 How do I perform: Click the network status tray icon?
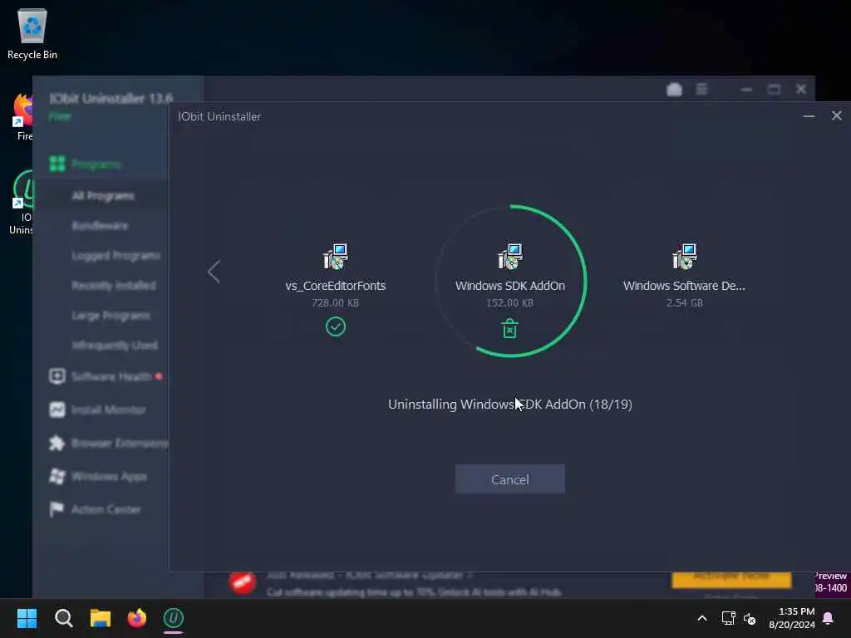pyautogui.click(x=728, y=618)
